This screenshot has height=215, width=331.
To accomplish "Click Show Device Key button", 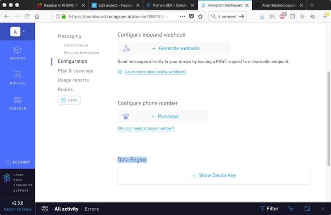I will [x=214, y=176].
